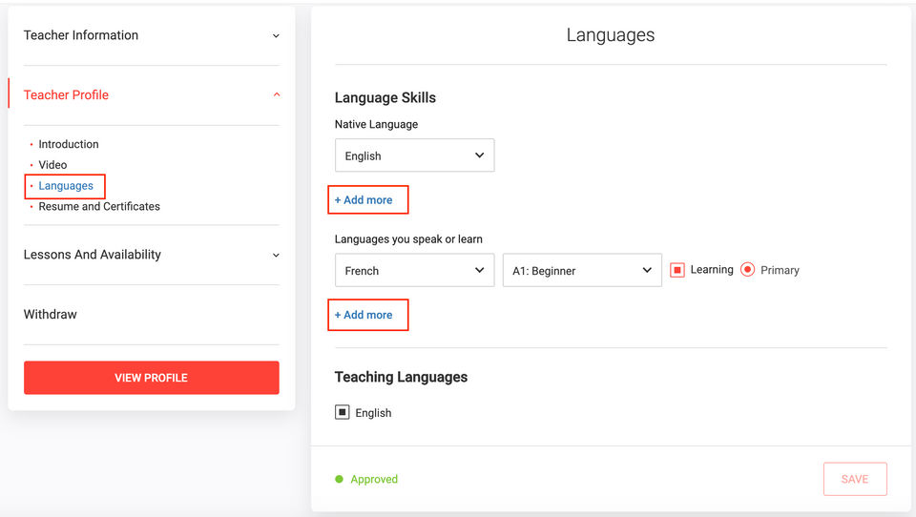Viewport: 916px width, 517px height.
Task: Select the Primary radio button
Action: 748,270
